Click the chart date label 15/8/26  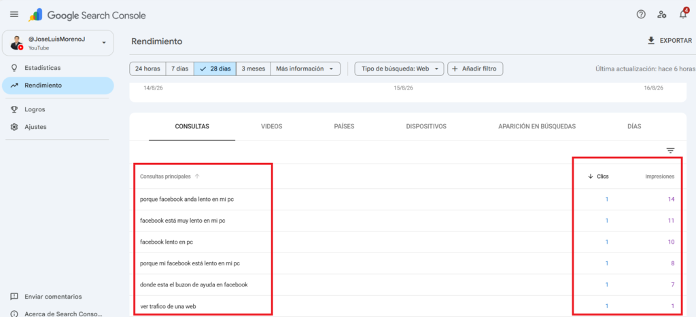pos(404,88)
